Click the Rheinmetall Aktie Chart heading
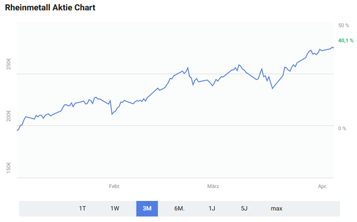The image size is (357, 222). [x=50, y=8]
